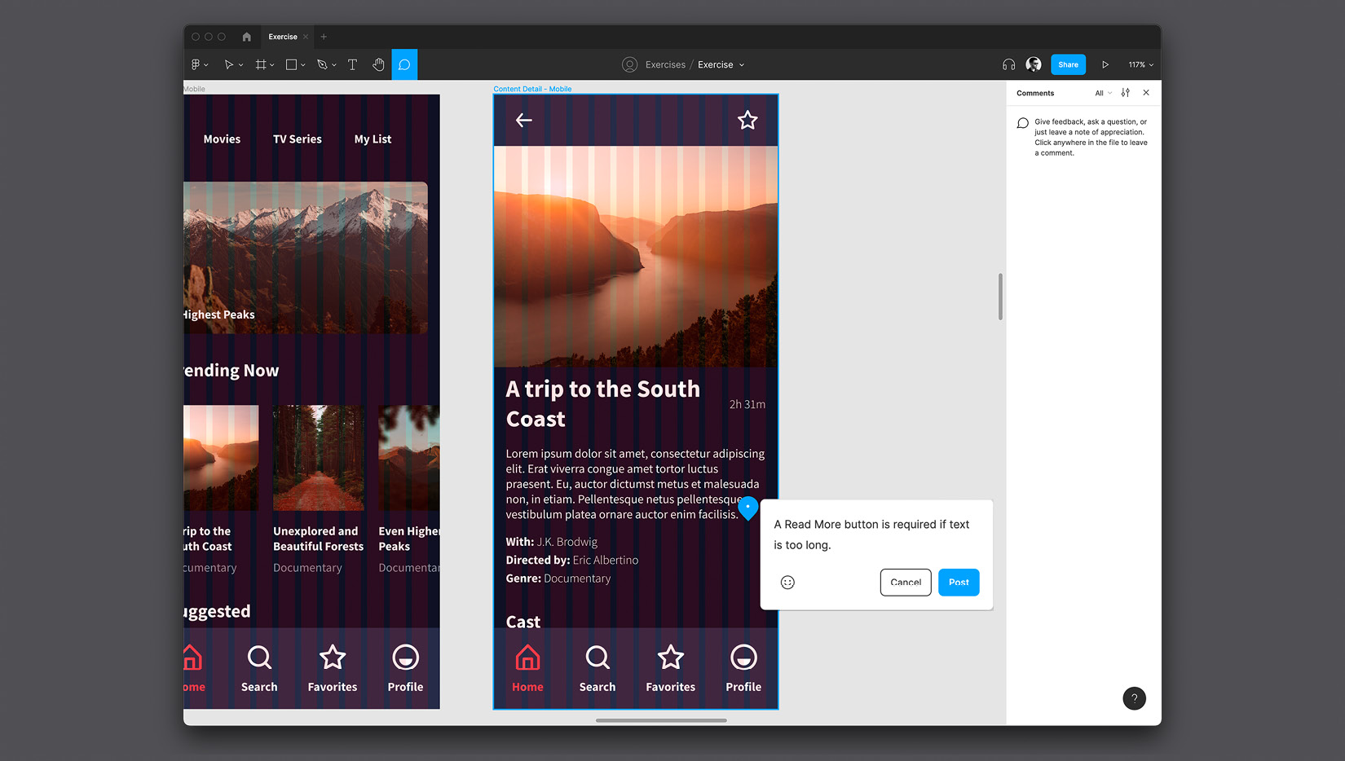Expand the All comments filter dropdown
Viewport: 1345px width, 761px height.
pyautogui.click(x=1103, y=93)
